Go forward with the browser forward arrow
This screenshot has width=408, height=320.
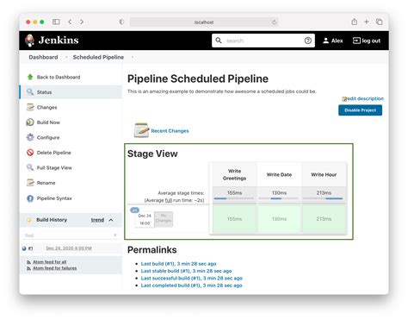[82, 22]
